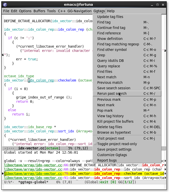This screenshot has height=192, width=169.
Task: Choose Pop mark entry
Action: 127,110
